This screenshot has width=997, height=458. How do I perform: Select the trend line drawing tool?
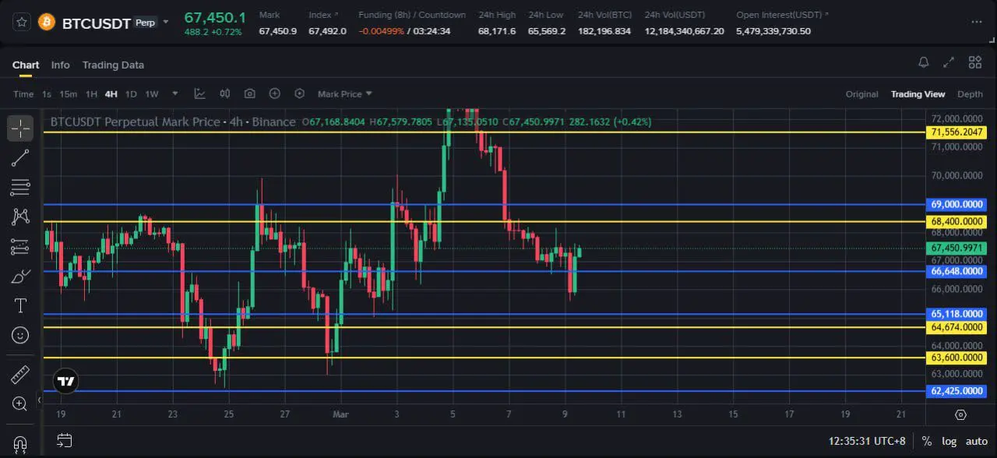tap(20, 158)
